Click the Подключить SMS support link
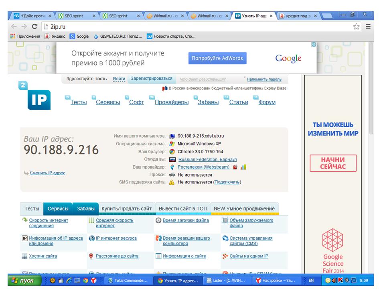 pos(227,182)
